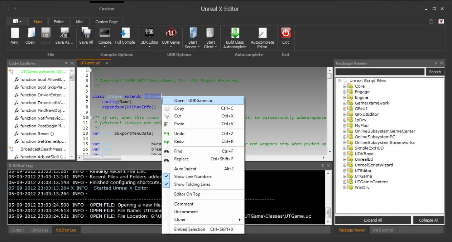The height and width of the screenshot is (242, 452).
Task: Click the code editor horizontal scrollbar thumb
Action: click(102, 158)
